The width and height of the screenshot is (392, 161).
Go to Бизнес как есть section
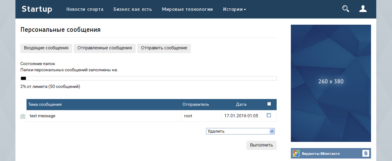[x=133, y=9]
